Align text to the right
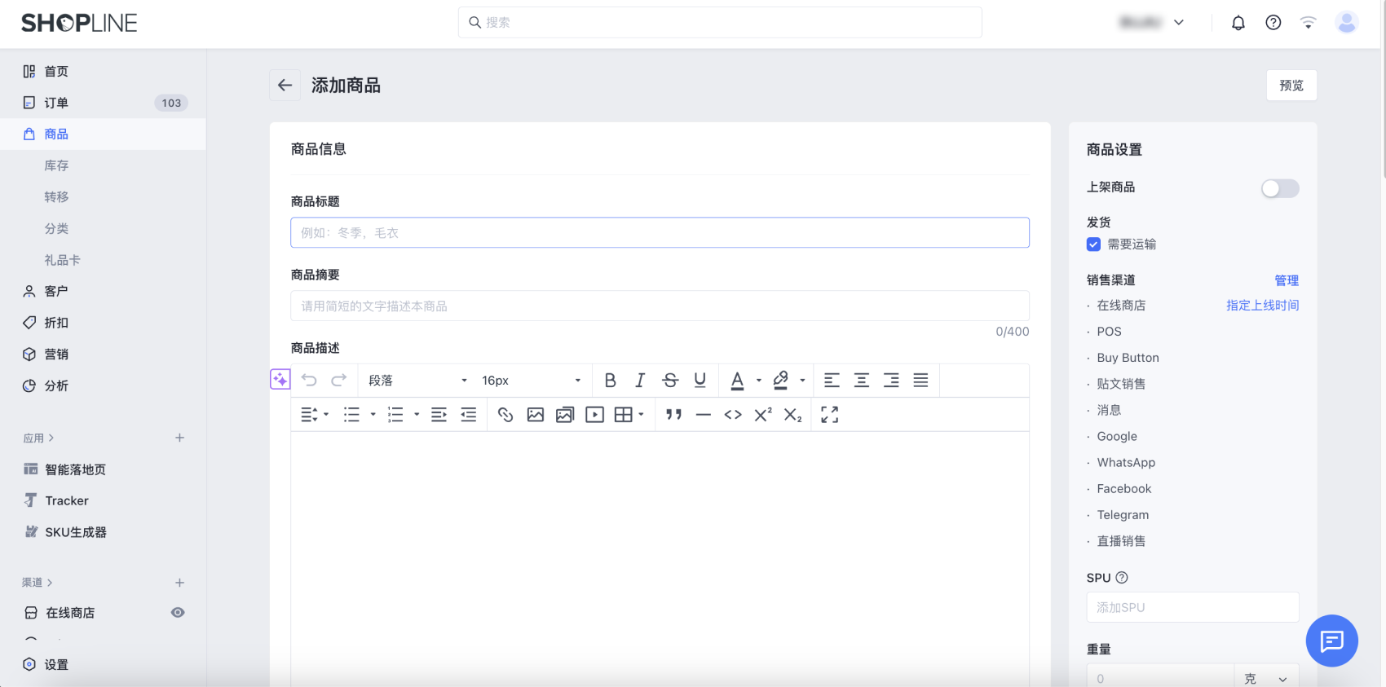 pyautogui.click(x=891, y=380)
